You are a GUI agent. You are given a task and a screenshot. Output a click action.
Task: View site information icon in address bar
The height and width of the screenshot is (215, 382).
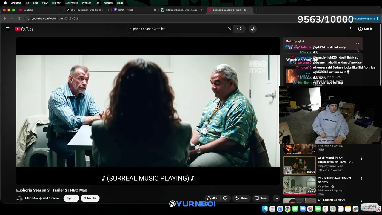tap(27, 19)
